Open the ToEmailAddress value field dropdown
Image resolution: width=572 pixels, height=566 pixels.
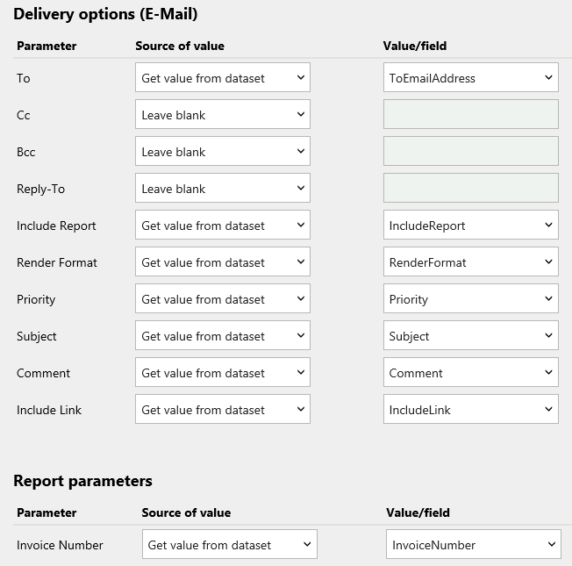[470, 78]
